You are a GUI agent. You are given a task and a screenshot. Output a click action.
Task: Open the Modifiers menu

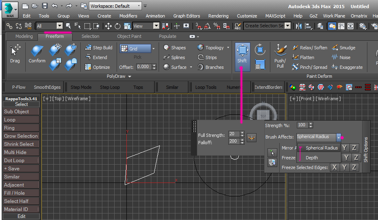pos(128,16)
